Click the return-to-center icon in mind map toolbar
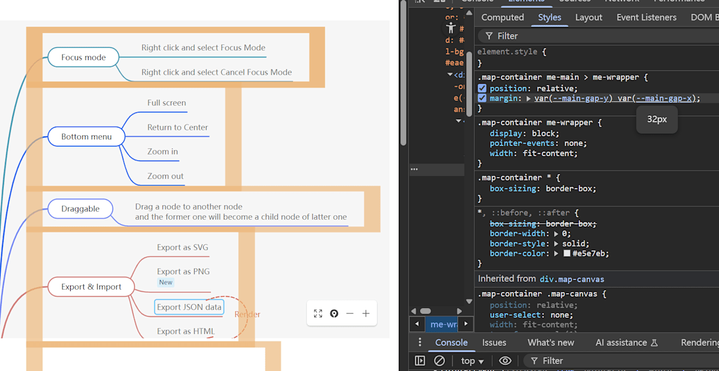 334,314
